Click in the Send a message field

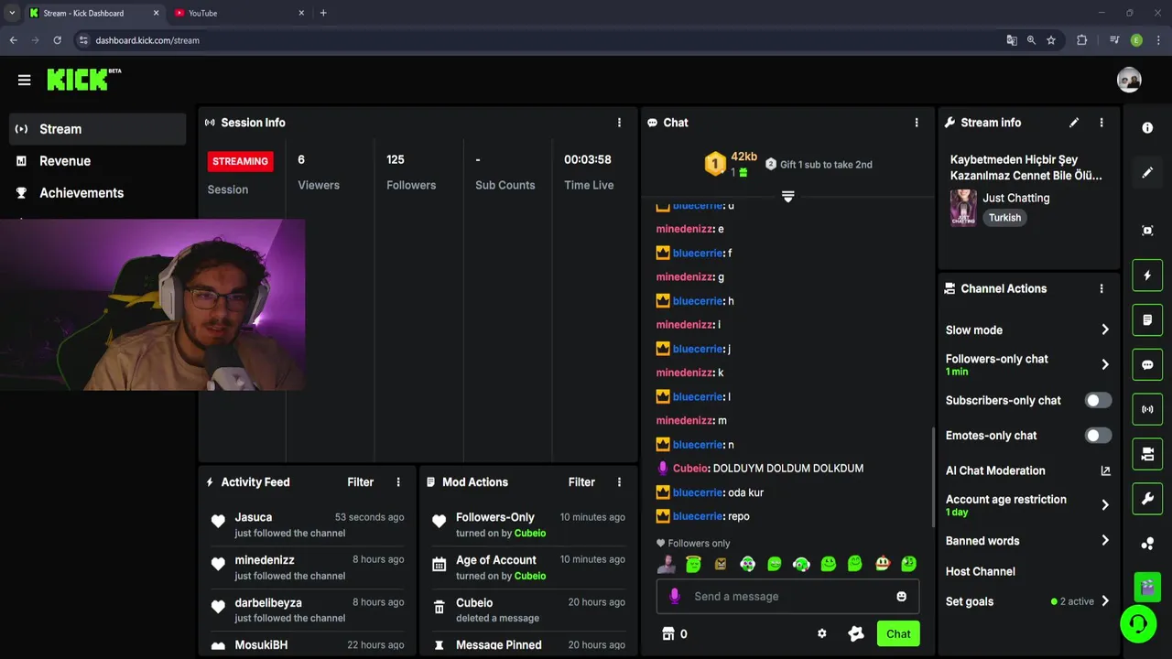[x=787, y=597]
